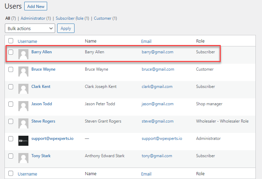Image resolution: width=262 pixels, height=179 pixels.
Task: Check the Barry Allen row checkbox
Action: point(11,52)
